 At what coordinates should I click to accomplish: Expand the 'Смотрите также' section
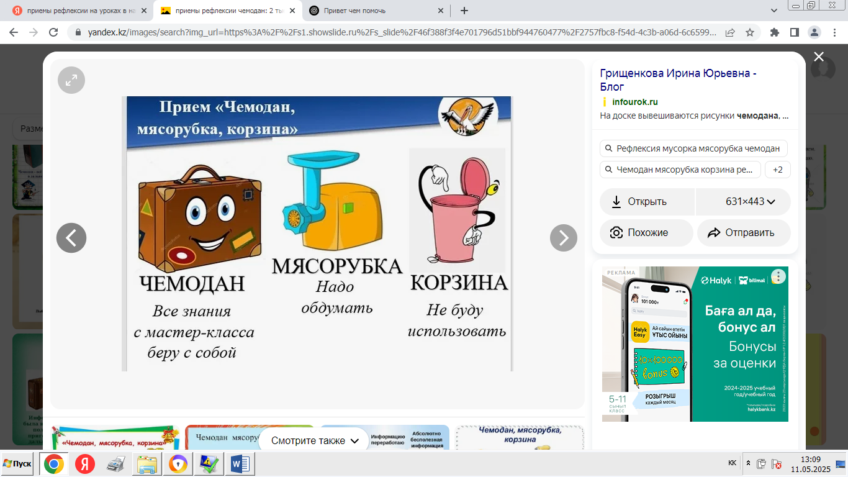315,441
